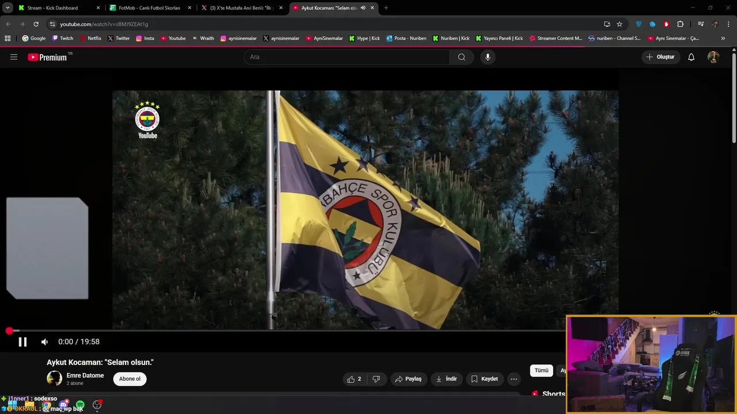The width and height of the screenshot is (737, 414).
Task: Open the browser apps grid in the bookmarks bar
Action: click(7, 39)
